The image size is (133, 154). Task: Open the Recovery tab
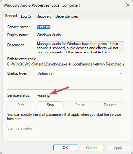coord(44,16)
